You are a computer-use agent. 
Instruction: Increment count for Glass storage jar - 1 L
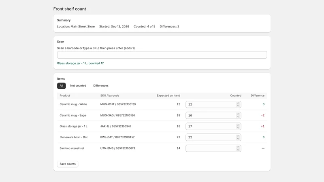[238, 125]
